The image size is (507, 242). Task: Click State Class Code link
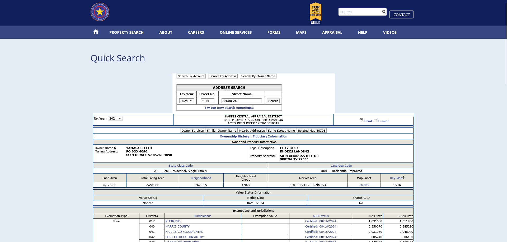coord(181,166)
